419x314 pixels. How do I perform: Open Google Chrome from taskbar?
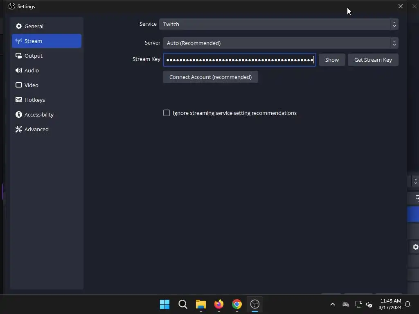coord(237,304)
